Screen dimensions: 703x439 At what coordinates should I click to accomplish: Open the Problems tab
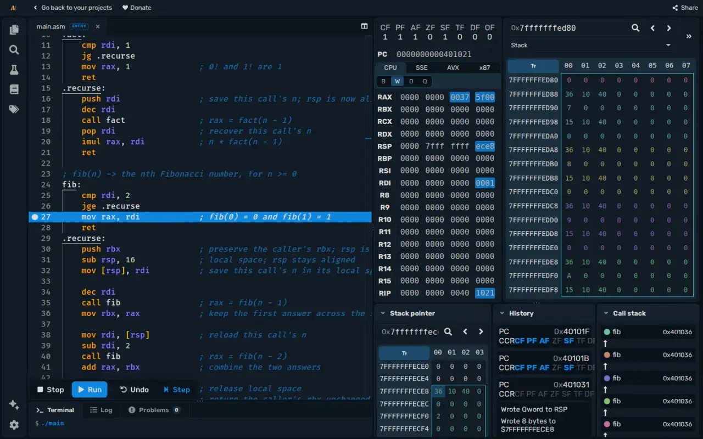coord(154,410)
